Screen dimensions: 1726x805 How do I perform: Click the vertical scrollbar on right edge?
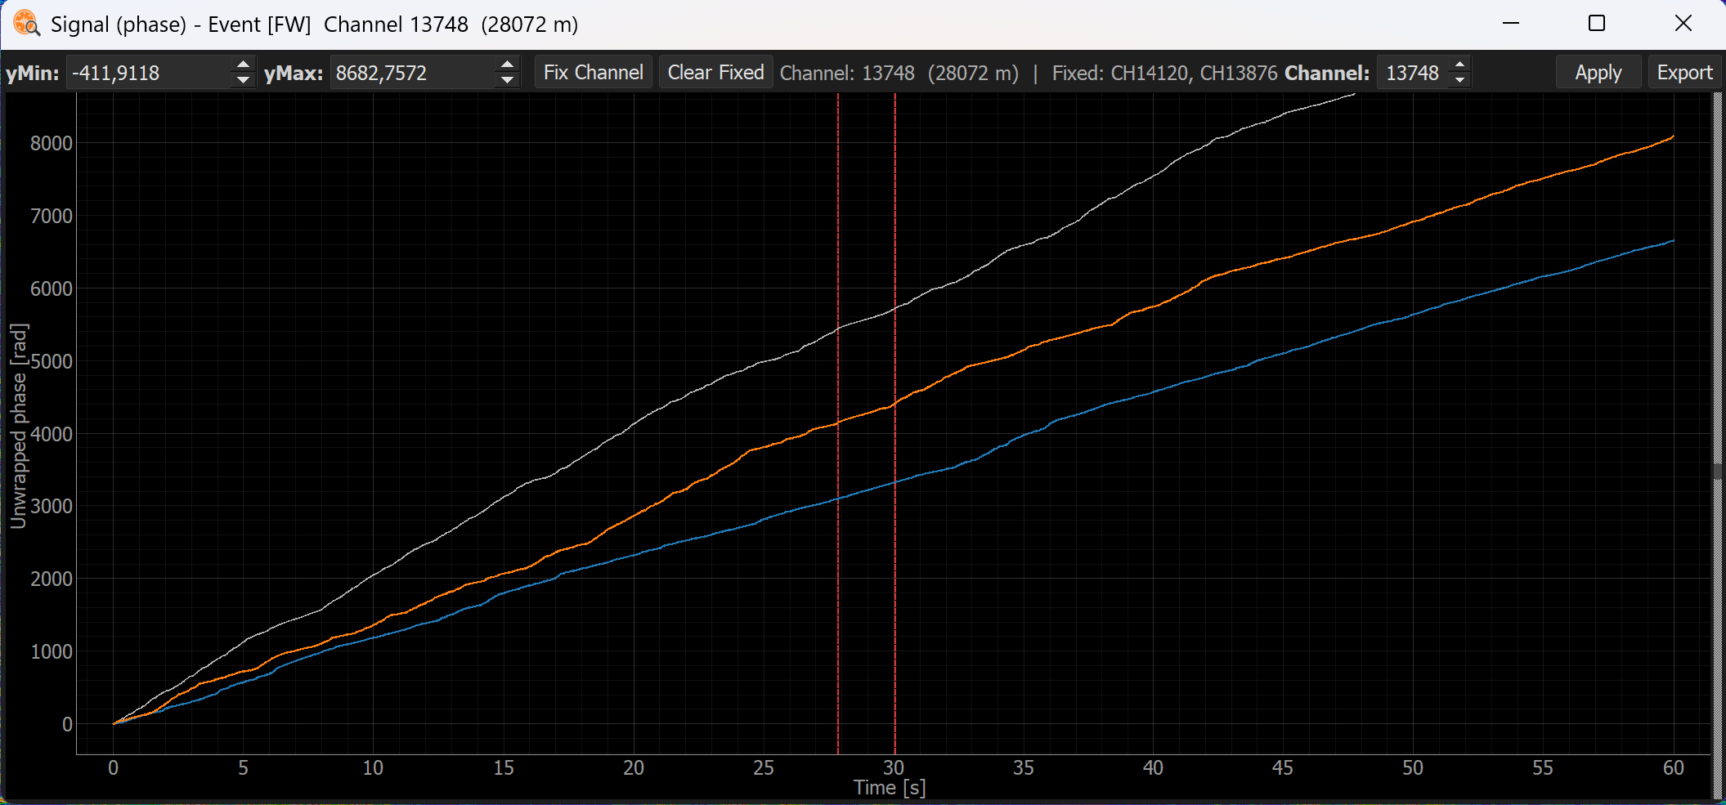coord(1717,445)
